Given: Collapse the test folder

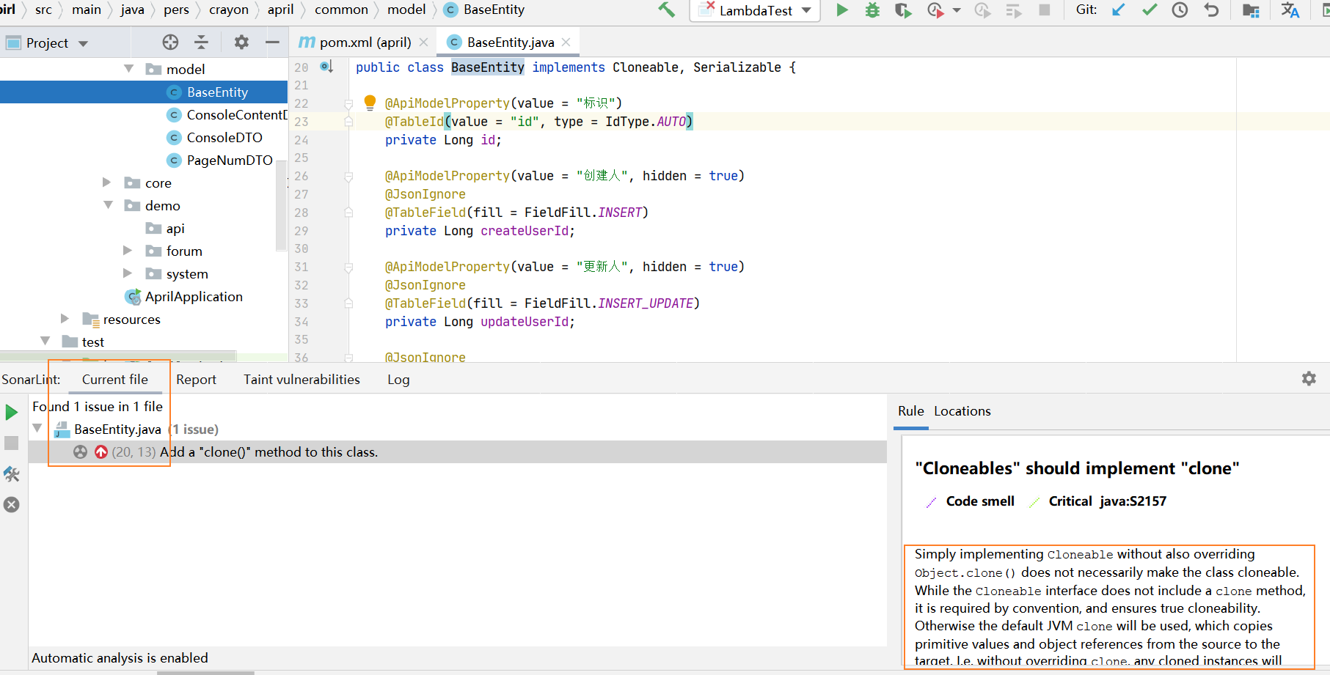Looking at the screenshot, I should [x=45, y=342].
